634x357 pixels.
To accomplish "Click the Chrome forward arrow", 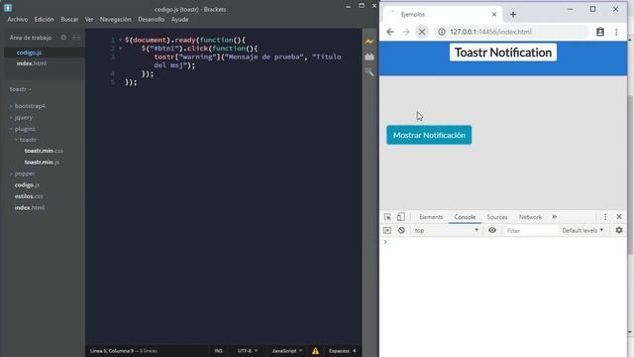I will pyautogui.click(x=406, y=32).
